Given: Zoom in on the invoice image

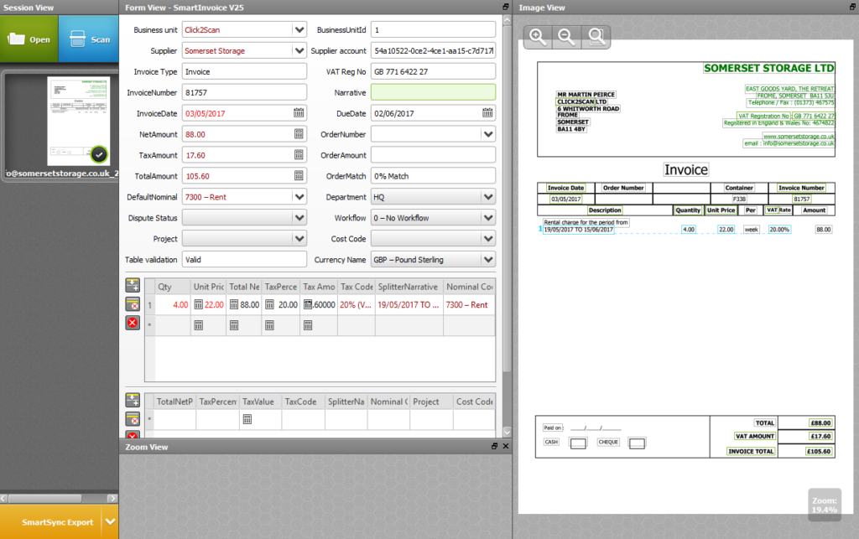Looking at the screenshot, I should coord(538,37).
